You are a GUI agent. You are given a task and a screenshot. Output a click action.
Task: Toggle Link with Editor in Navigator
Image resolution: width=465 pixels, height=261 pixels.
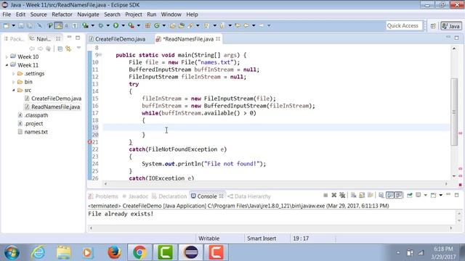(x=68, y=49)
